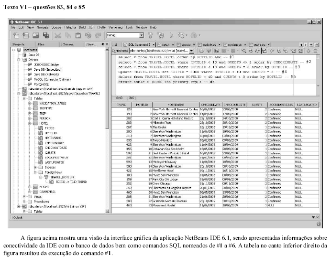This screenshot has width=331, height=257.
Task: Toggle Highlight Search in editor toolbar
Action: pos(265,51)
